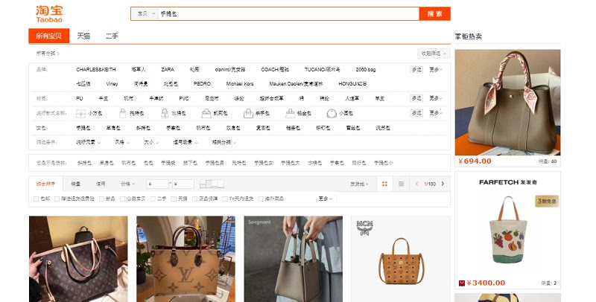Click the orange 搜索 search button
The height and width of the screenshot is (302, 596).
click(x=435, y=13)
